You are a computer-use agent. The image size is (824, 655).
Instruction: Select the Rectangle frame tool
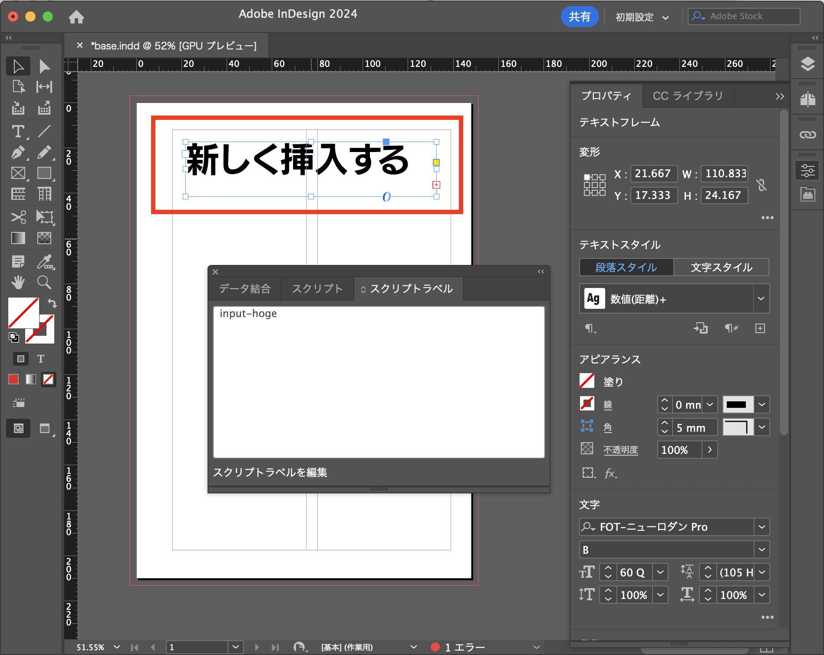[x=18, y=173]
